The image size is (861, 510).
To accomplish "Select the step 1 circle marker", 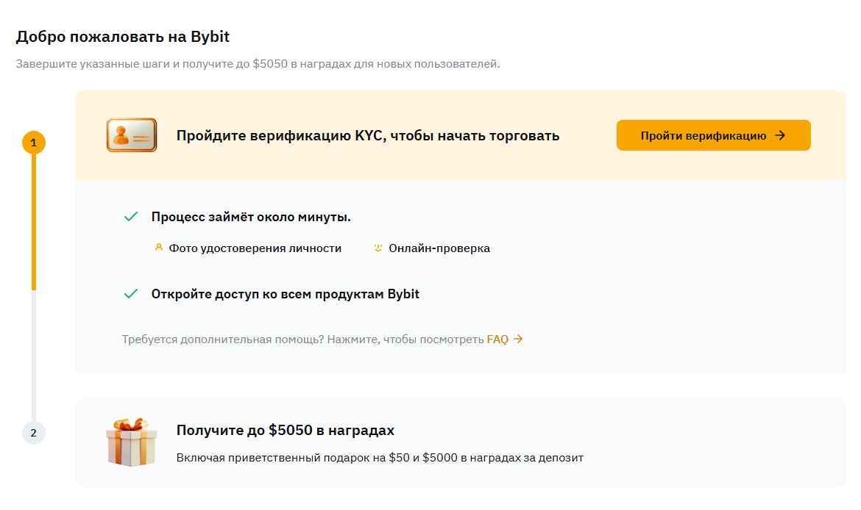I will tap(34, 142).
